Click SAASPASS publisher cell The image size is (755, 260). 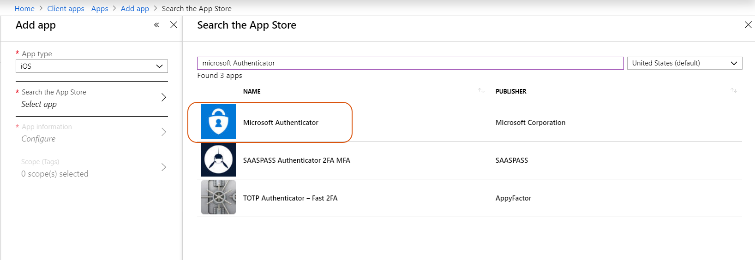tap(512, 160)
